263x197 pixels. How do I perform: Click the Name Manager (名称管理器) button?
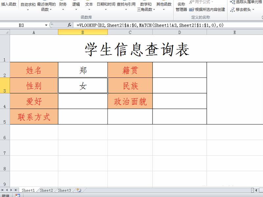181,7
